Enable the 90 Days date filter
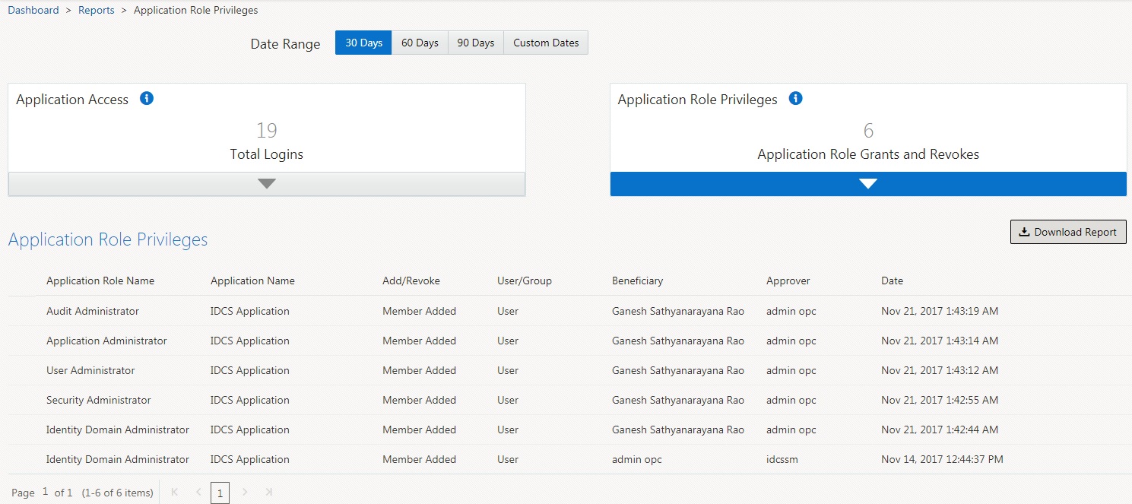This screenshot has width=1132, height=504. pyautogui.click(x=475, y=43)
